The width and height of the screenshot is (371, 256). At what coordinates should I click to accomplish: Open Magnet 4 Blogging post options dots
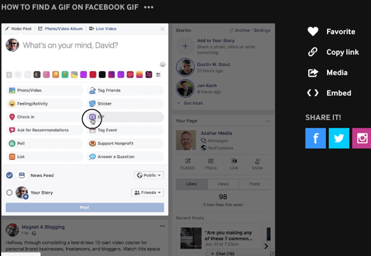coord(162,226)
